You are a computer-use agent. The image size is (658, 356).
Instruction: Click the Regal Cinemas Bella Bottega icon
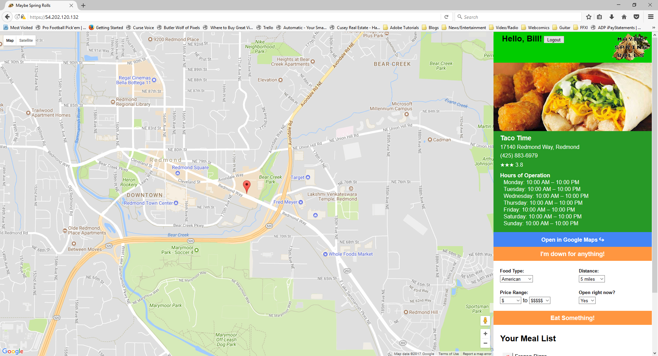(154, 80)
